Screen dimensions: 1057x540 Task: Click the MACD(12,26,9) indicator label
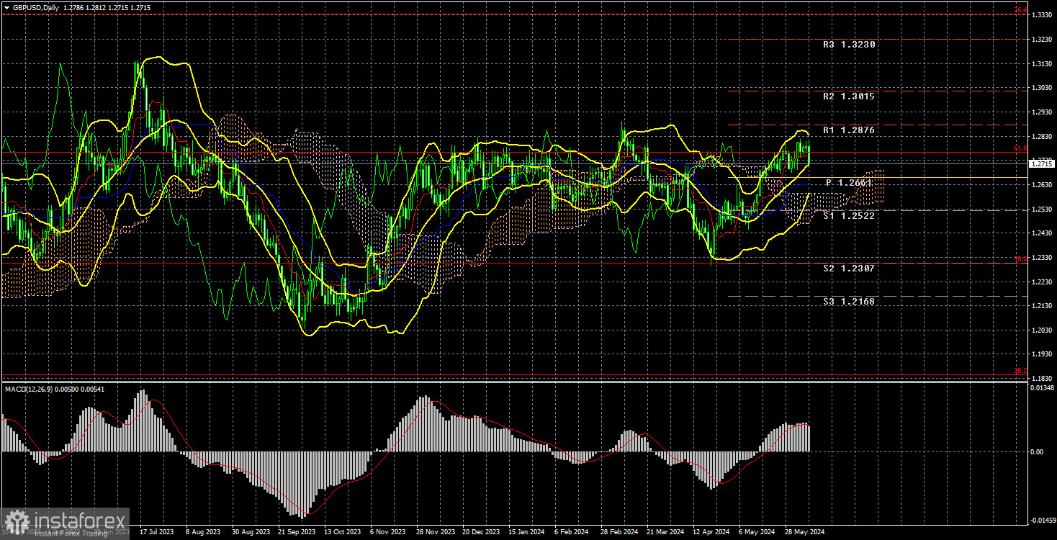28,390
